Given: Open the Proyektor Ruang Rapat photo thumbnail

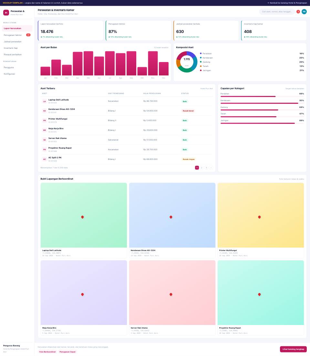Looking at the screenshot, I should tap(261, 293).
